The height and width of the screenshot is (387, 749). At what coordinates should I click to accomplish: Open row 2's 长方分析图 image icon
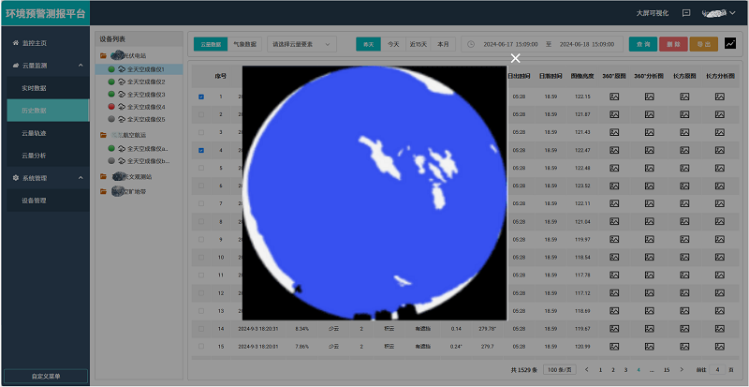tap(719, 114)
